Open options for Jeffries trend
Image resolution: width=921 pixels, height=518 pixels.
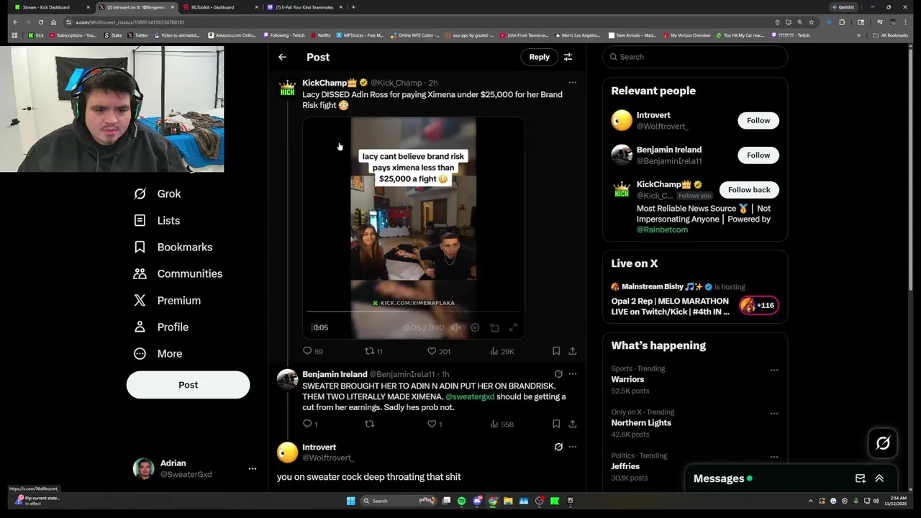coord(774,456)
